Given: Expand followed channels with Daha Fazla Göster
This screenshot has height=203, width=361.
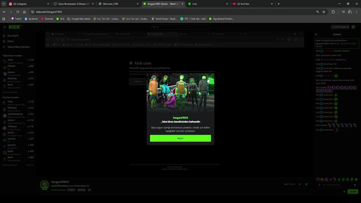Looking at the screenshot, I should tap(10, 92).
